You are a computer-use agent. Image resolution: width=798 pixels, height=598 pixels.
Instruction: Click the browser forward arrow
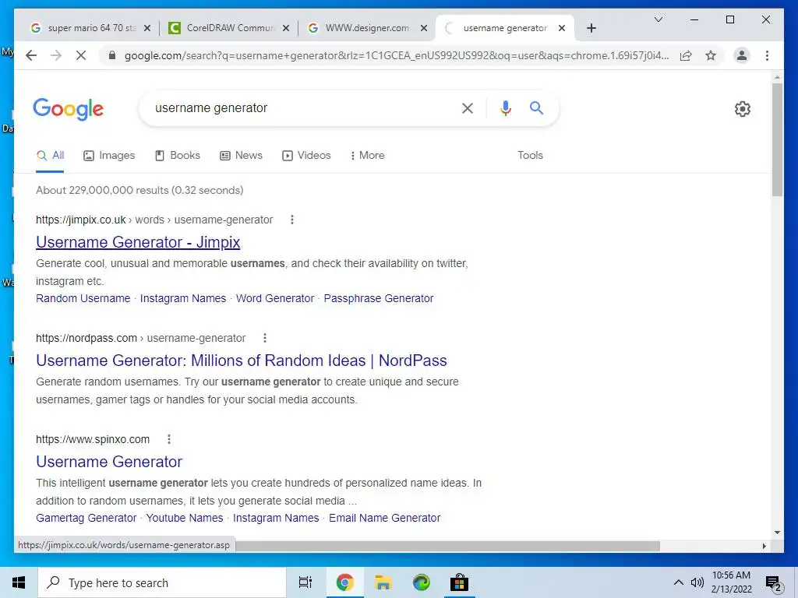click(x=56, y=55)
